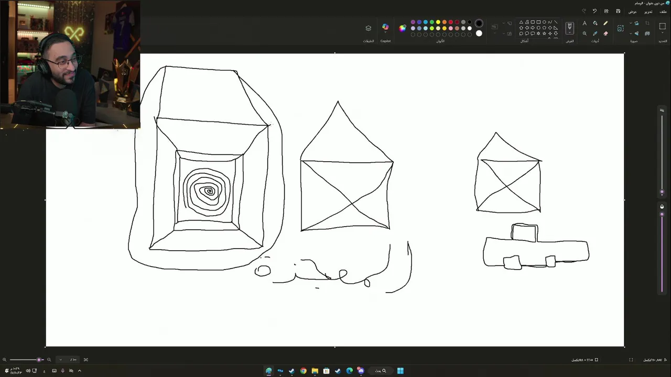Pick the purple color swatch

coord(413,22)
